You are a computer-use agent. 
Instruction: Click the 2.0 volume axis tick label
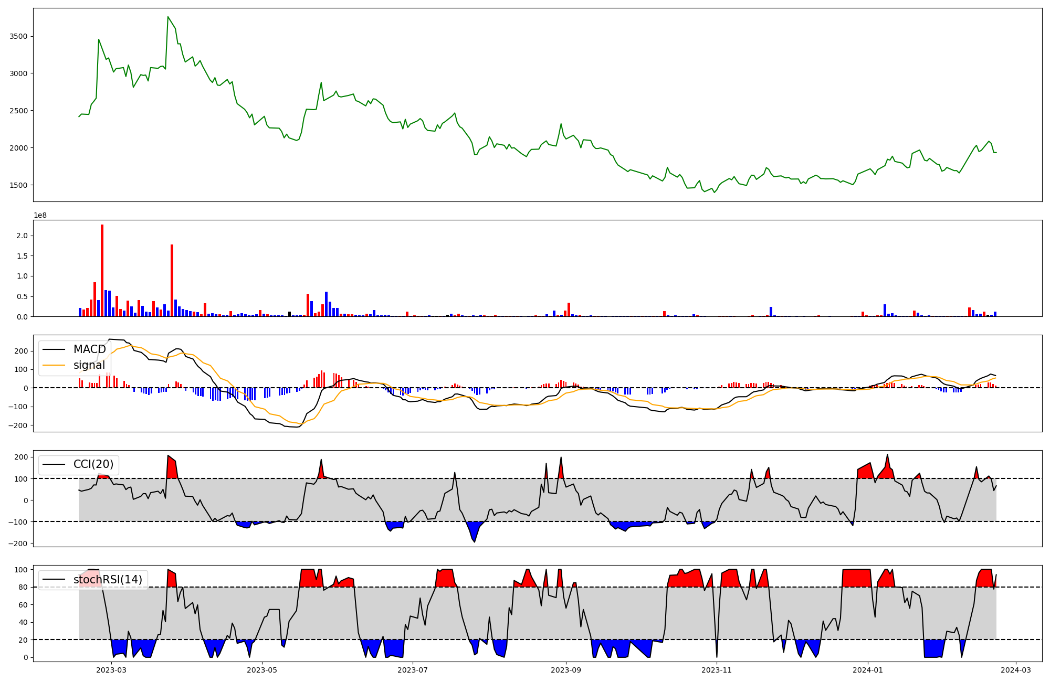[22, 236]
